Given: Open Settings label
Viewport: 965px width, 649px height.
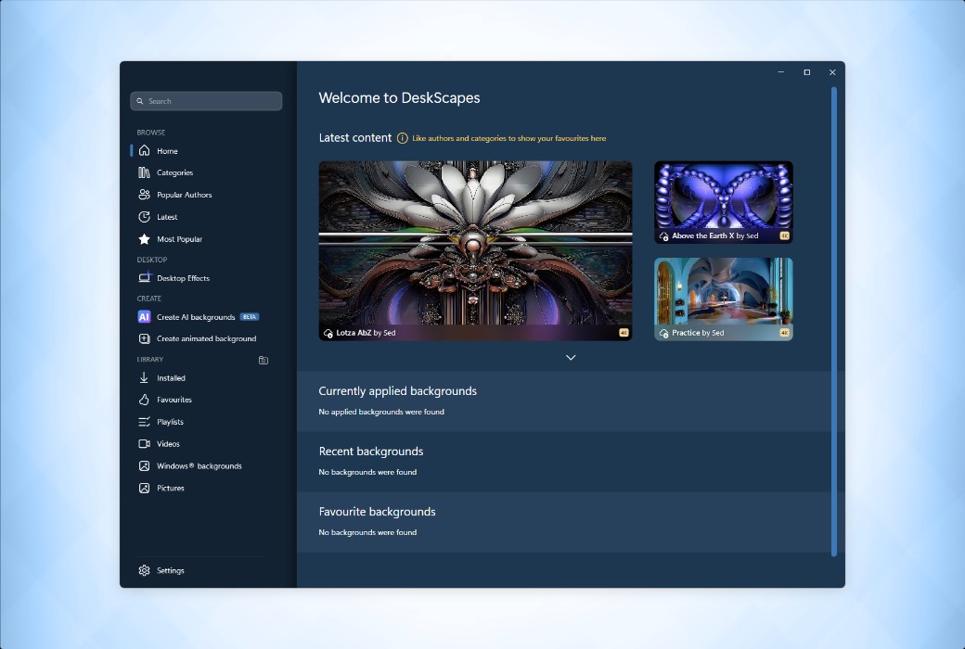Looking at the screenshot, I should [x=170, y=571].
